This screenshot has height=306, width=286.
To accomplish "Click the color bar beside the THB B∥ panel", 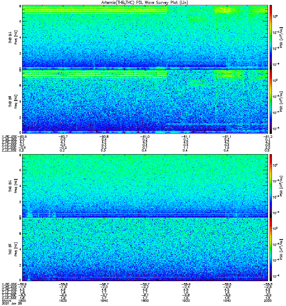I will [x=271, y=101].
